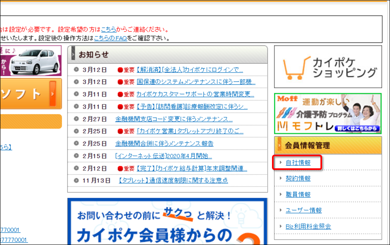
Task: Open the 職員情報 link
Action: tap(298, 194)
